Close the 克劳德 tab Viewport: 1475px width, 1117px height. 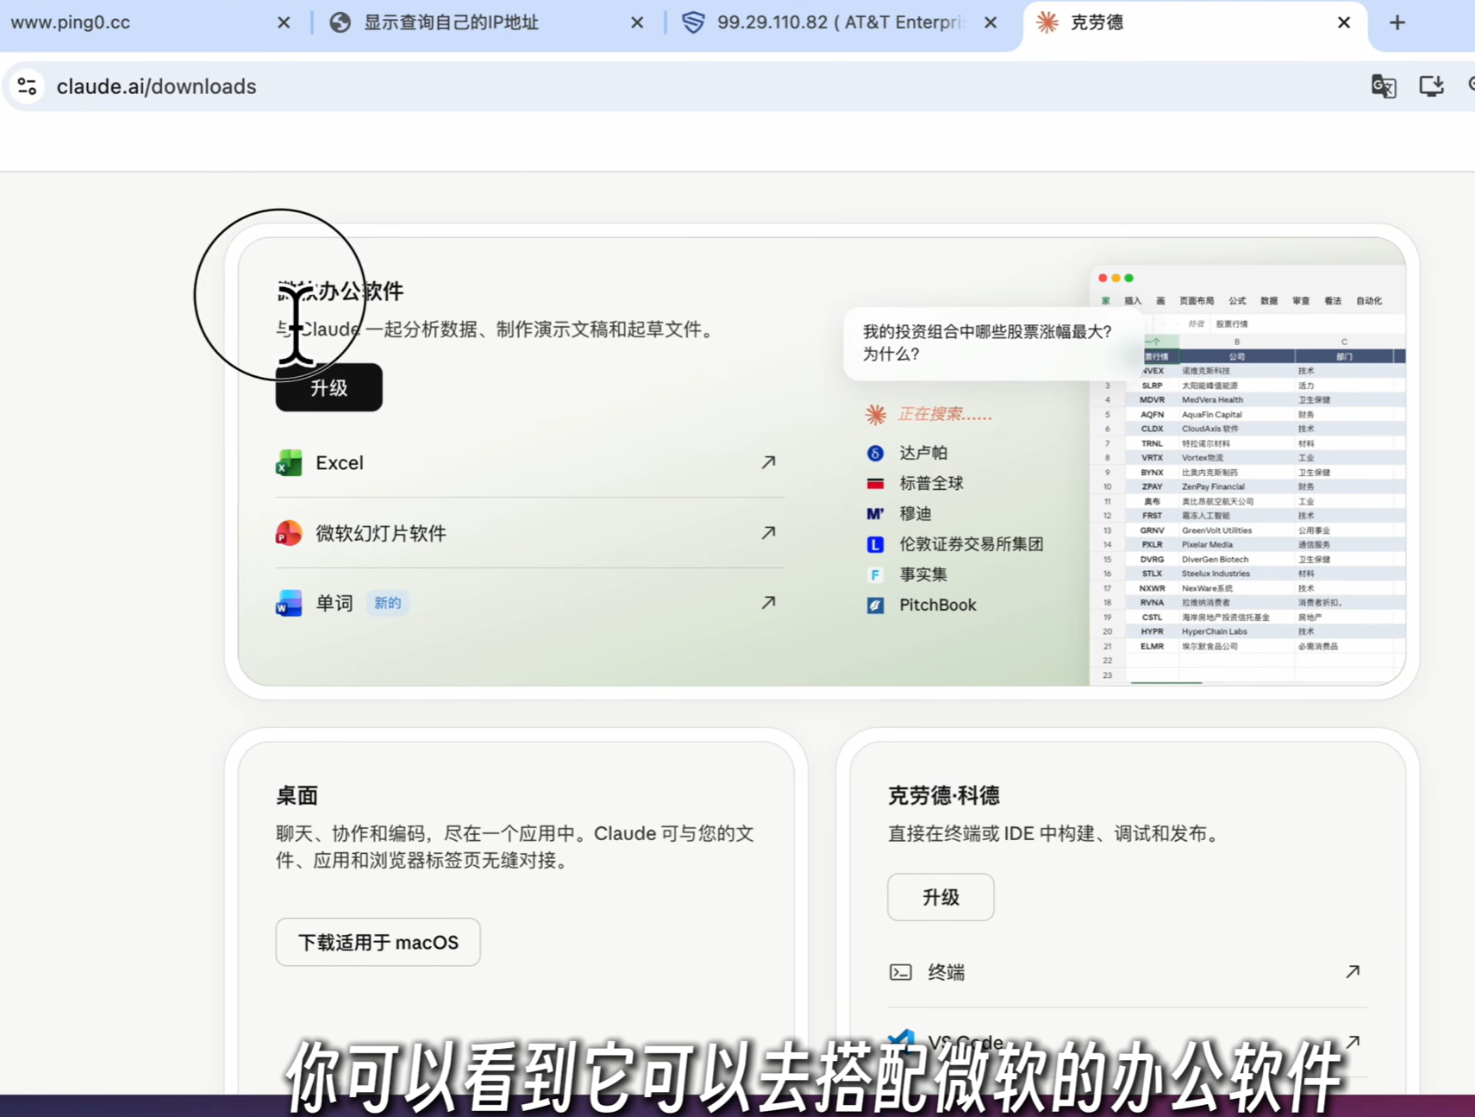[1344, 22]
